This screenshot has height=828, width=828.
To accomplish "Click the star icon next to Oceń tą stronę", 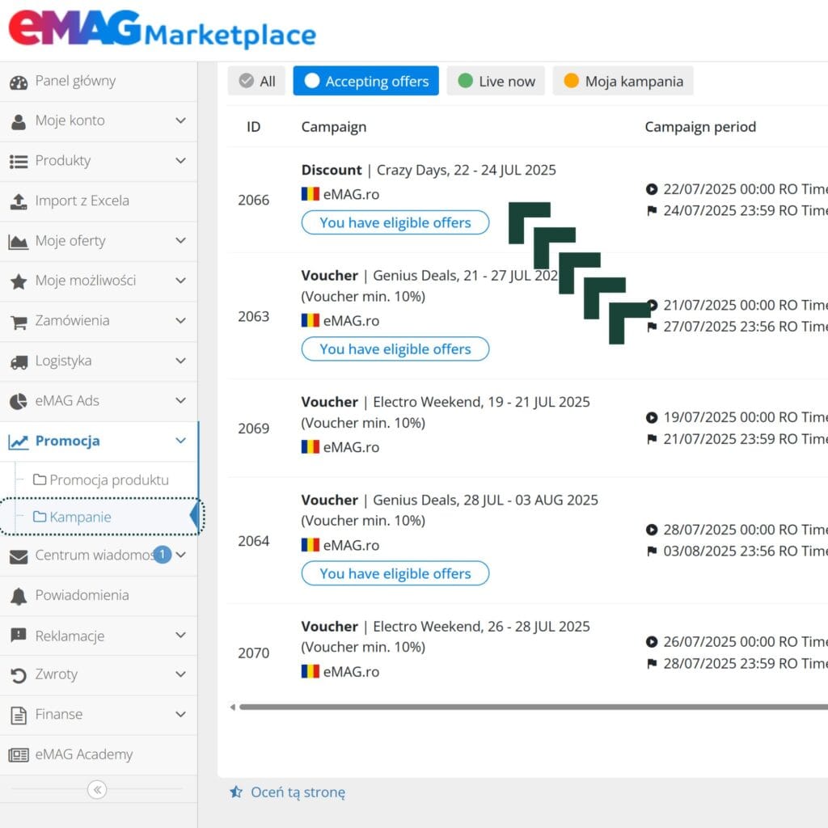I will (x=236, y=792).
